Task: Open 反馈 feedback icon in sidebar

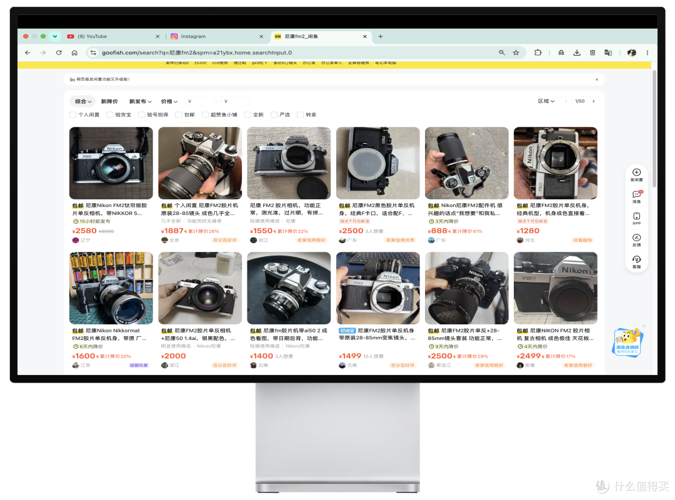Action: click(637, 237)
